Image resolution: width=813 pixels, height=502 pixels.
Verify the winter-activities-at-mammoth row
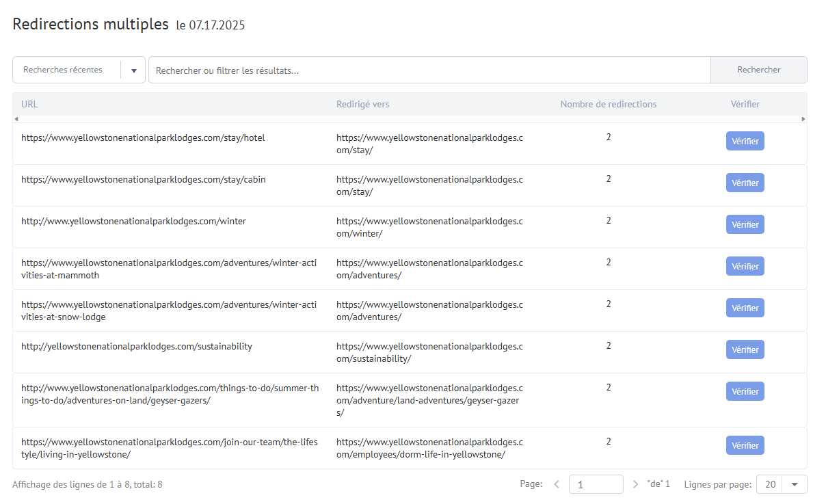click(x=745, y=266)
